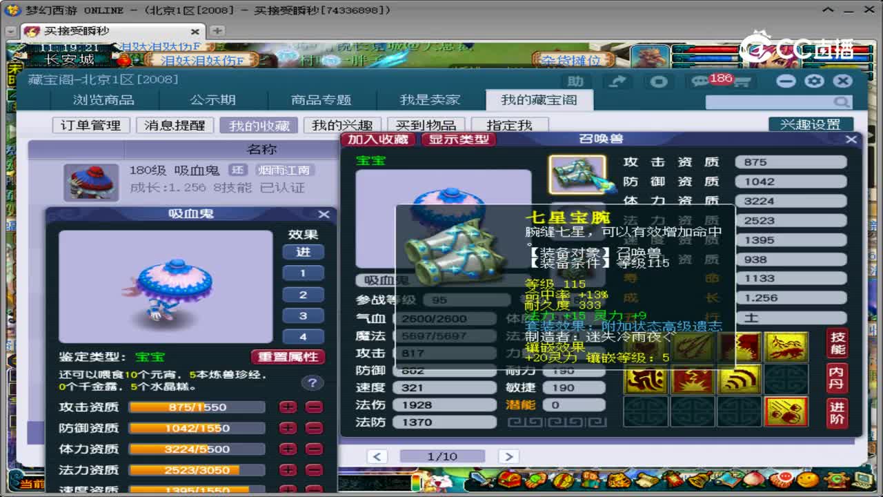
Task: Open the gear settings icon in header
Action: 814,81
